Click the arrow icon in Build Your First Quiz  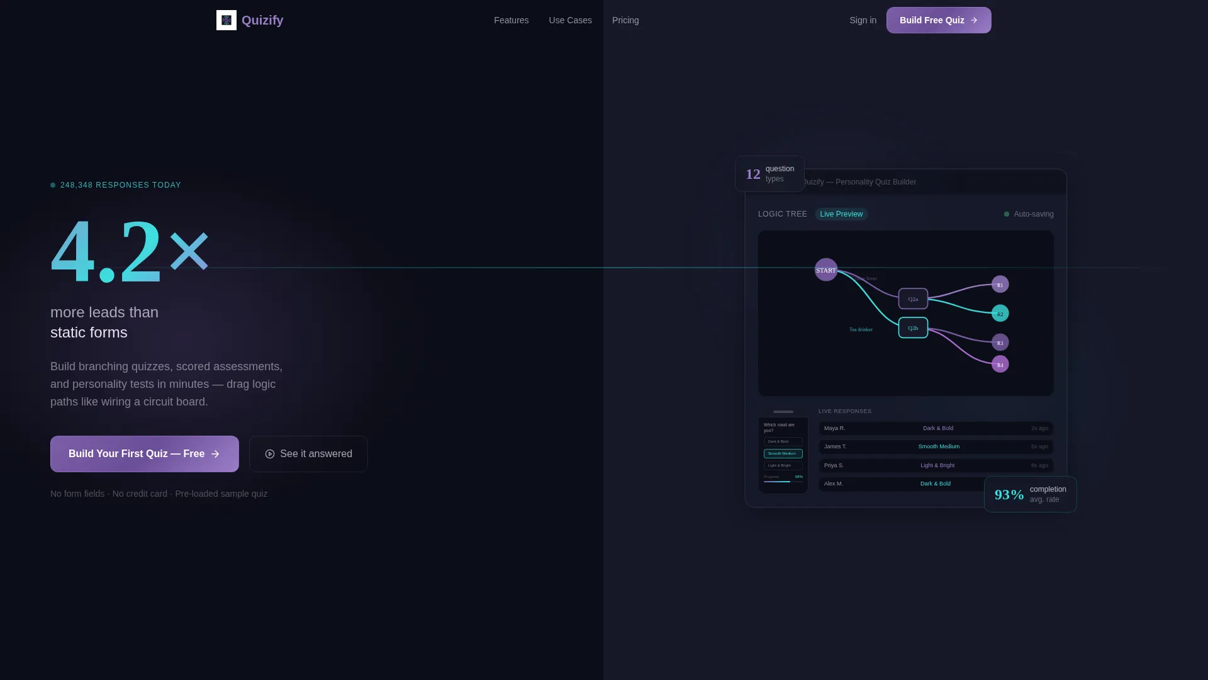point(215,454)
